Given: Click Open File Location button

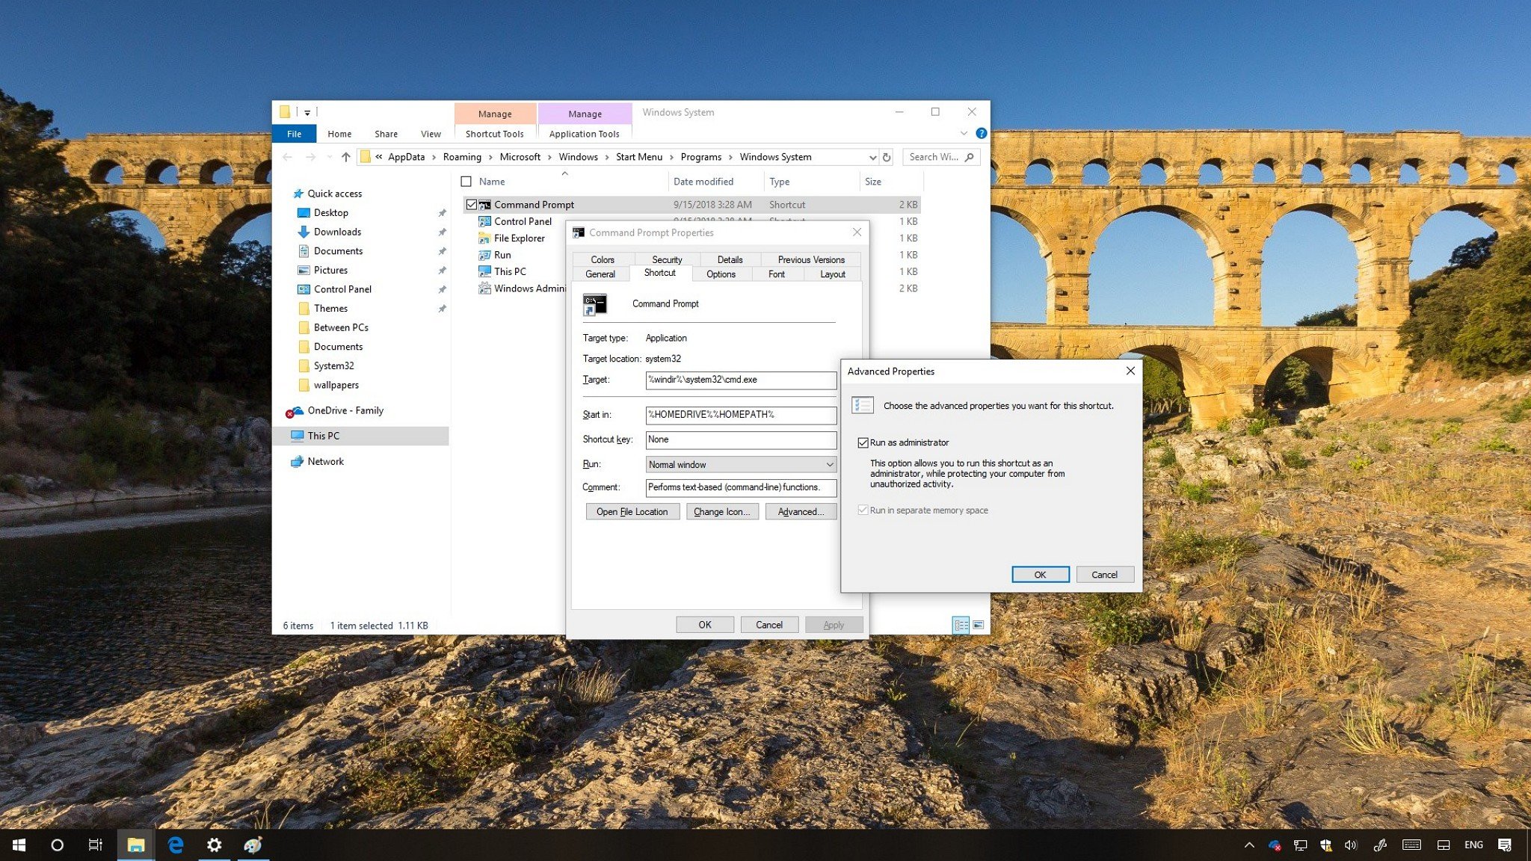Looking at the screenshot, I should [632, 512].
